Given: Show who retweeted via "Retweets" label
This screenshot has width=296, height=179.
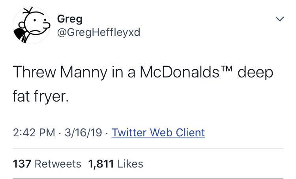Looking at the screenshot, I should tap(58, 164).
